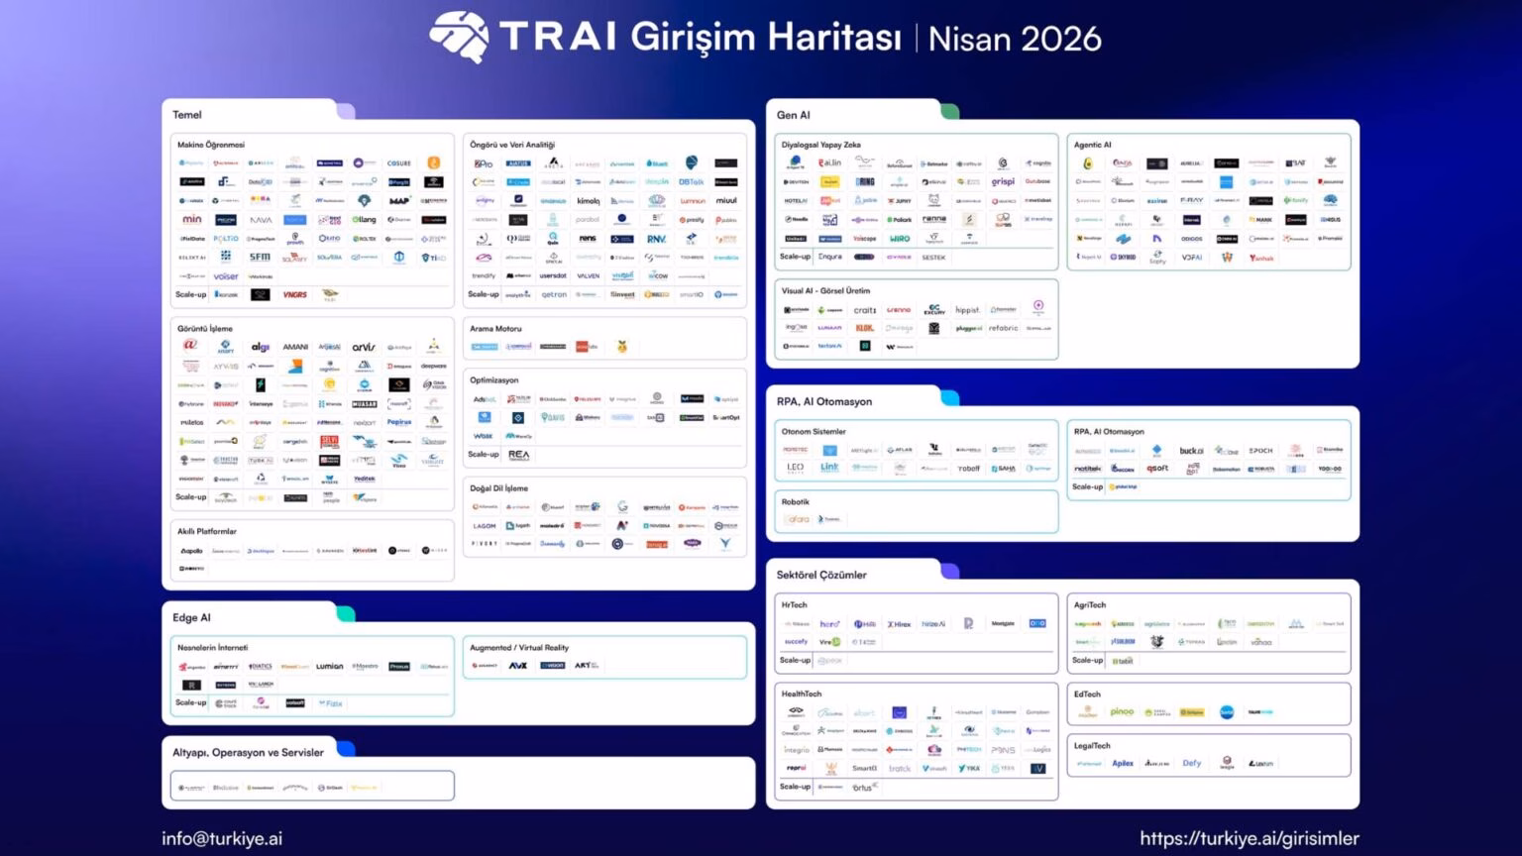The image size is (1522, 856).
Task: Click the REA logo in Optimizasyon scale-up
Action: point(518,455)
